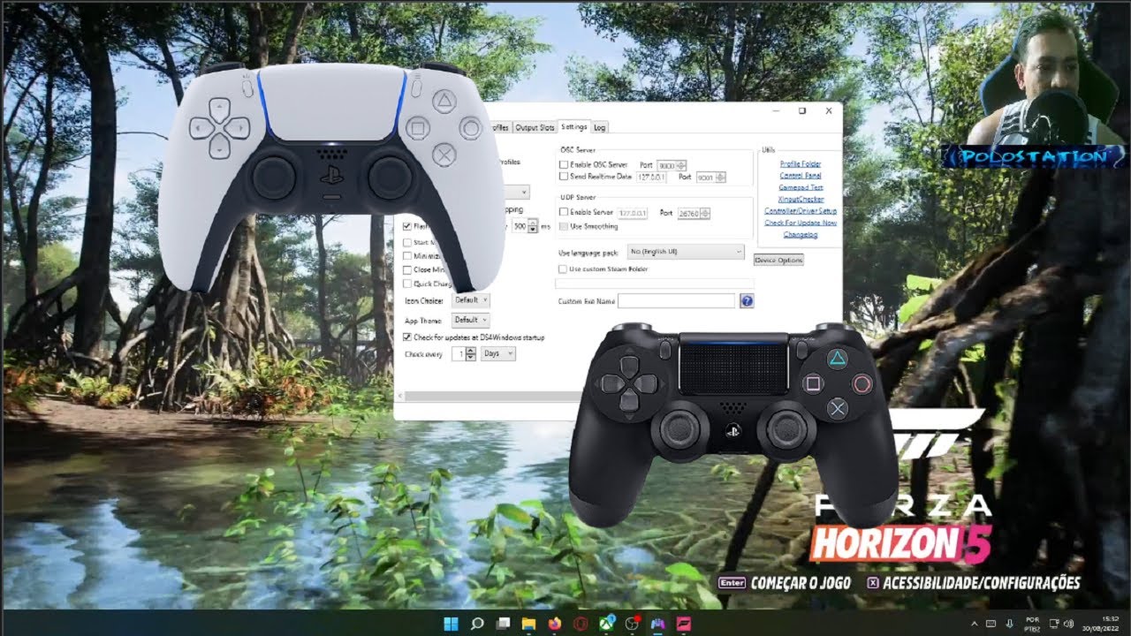Toggle Use Smoothing checkbox
Screen dimensions: 1131x636
point(564,226)
